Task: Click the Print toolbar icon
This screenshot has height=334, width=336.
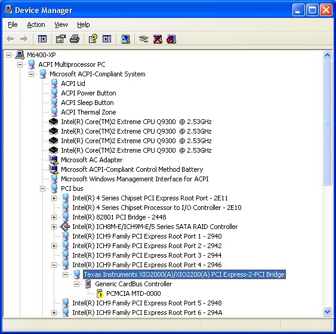Action: pyautogui.click(x=75, y=39)
